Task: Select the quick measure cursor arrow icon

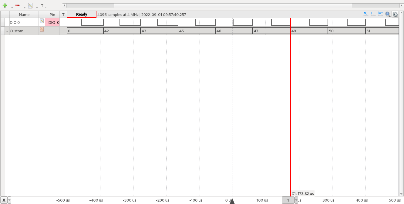Action: point(365,14)
